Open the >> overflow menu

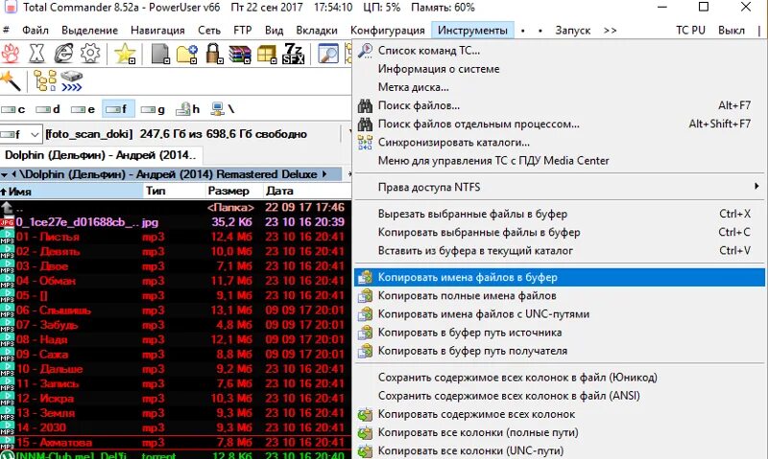click(x=610, y=31)
